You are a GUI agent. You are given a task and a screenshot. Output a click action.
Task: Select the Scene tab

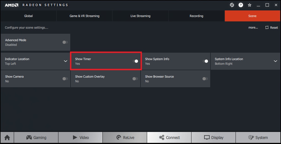(252, 16)
